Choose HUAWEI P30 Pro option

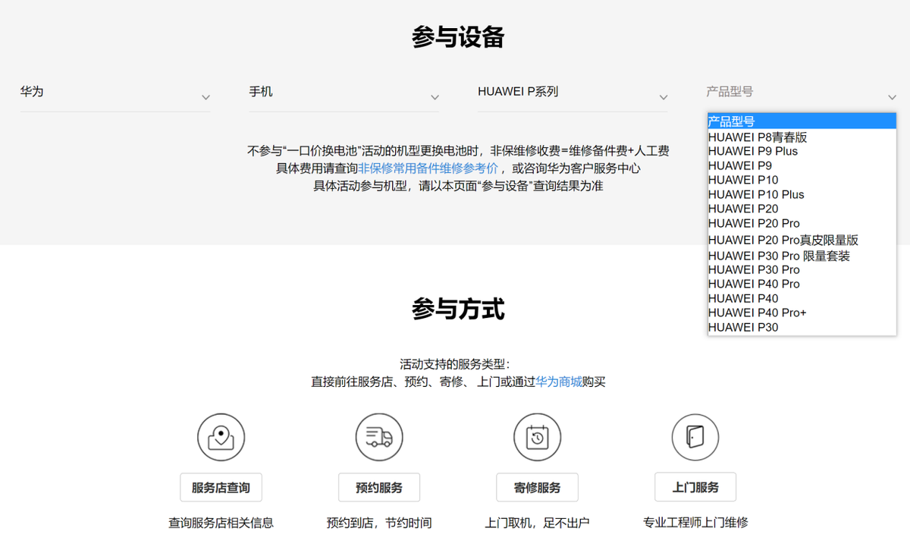[802, 269]
